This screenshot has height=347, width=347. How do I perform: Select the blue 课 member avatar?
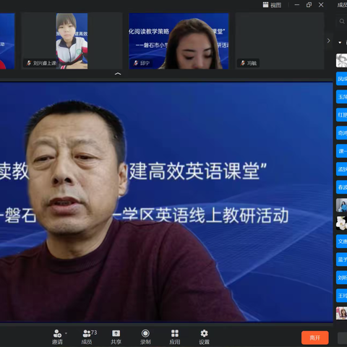click(x=341, y=151)
